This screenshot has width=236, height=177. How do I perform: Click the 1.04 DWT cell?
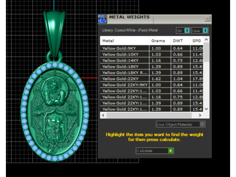(x=180, y=79)
